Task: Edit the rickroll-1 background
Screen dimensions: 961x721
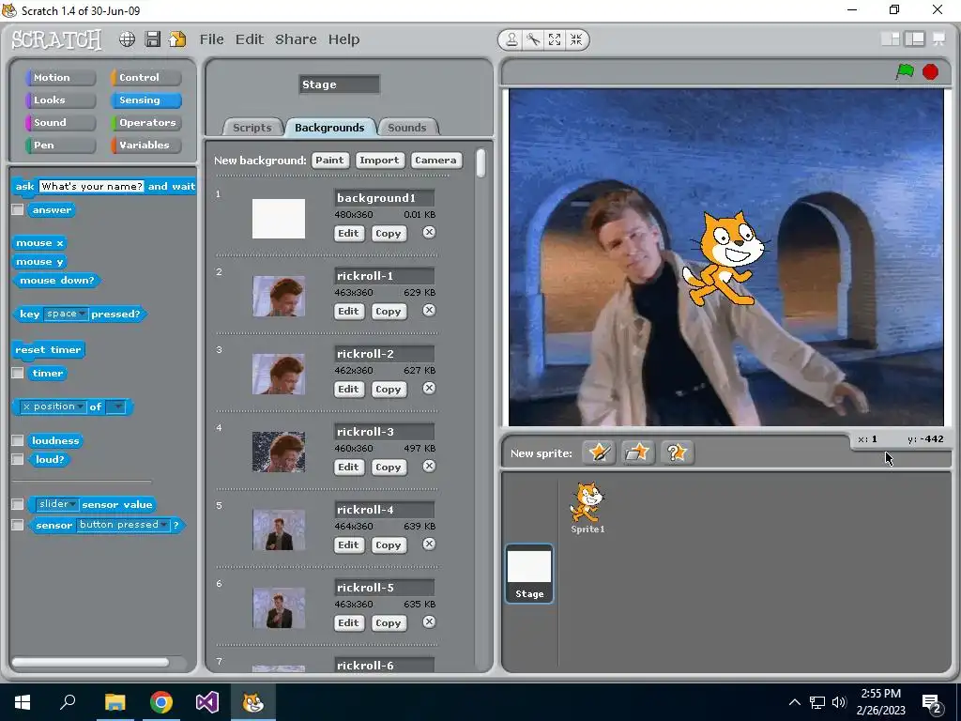Action: tap(348, 311)
